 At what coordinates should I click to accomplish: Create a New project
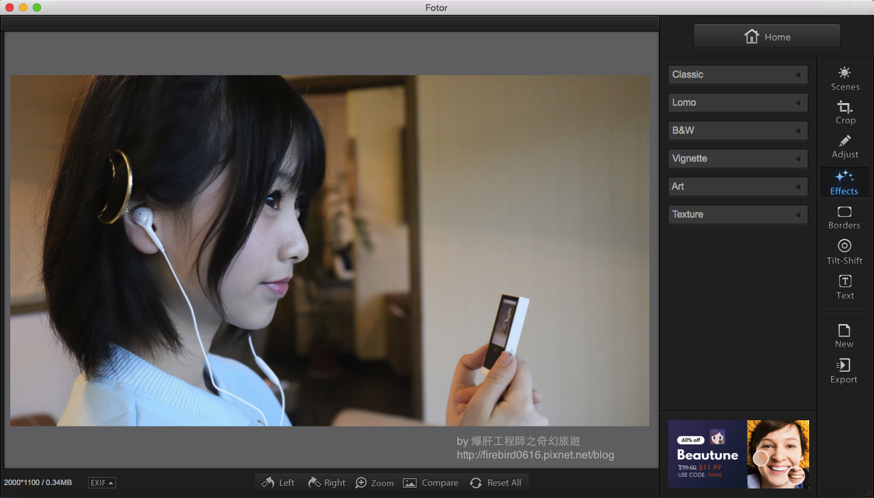(x=845, y=336)
